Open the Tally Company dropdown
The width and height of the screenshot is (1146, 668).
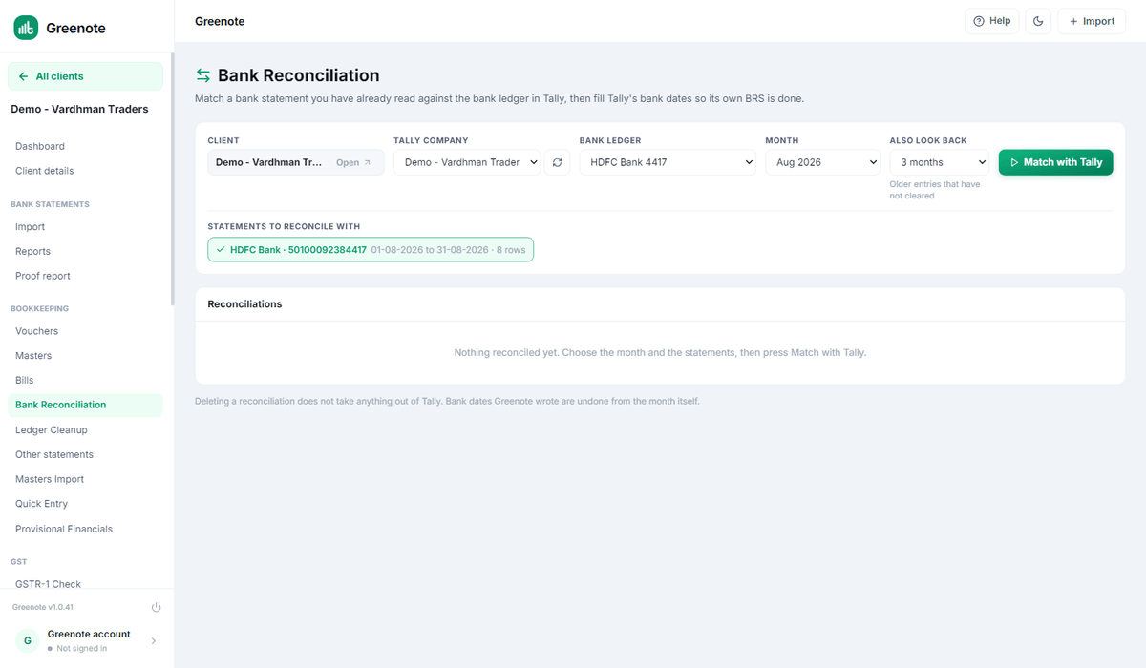click(x=467, y=162)
